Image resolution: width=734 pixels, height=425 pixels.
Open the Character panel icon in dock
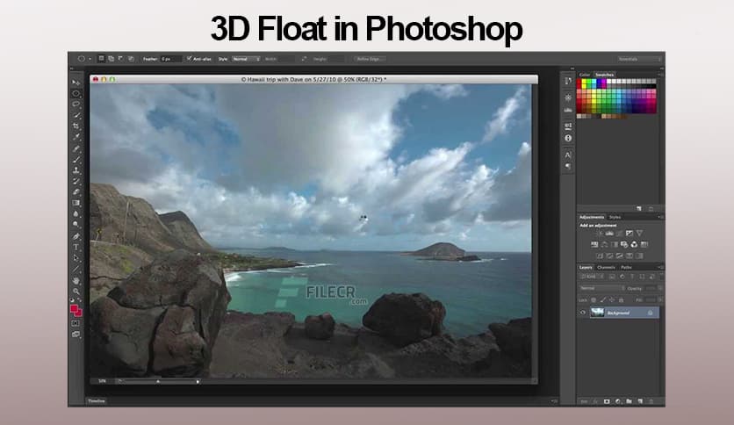[x=568, y=155]
